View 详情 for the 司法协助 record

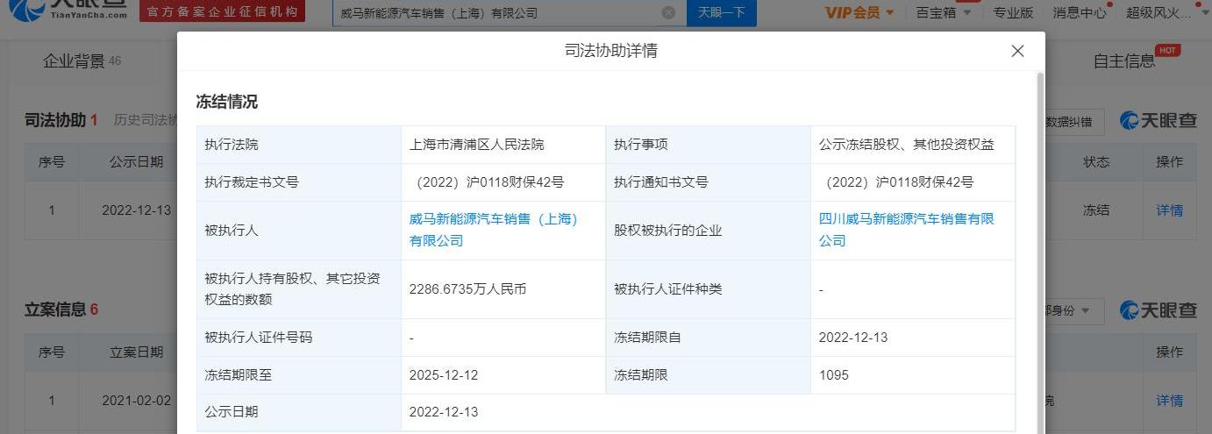pyautogui.click(x=1169, y=210)
